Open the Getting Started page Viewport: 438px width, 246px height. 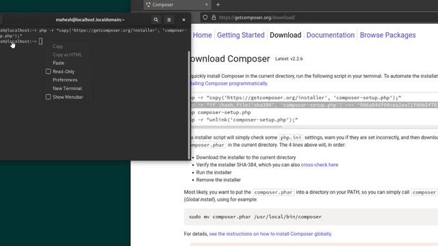click(241, 35)
